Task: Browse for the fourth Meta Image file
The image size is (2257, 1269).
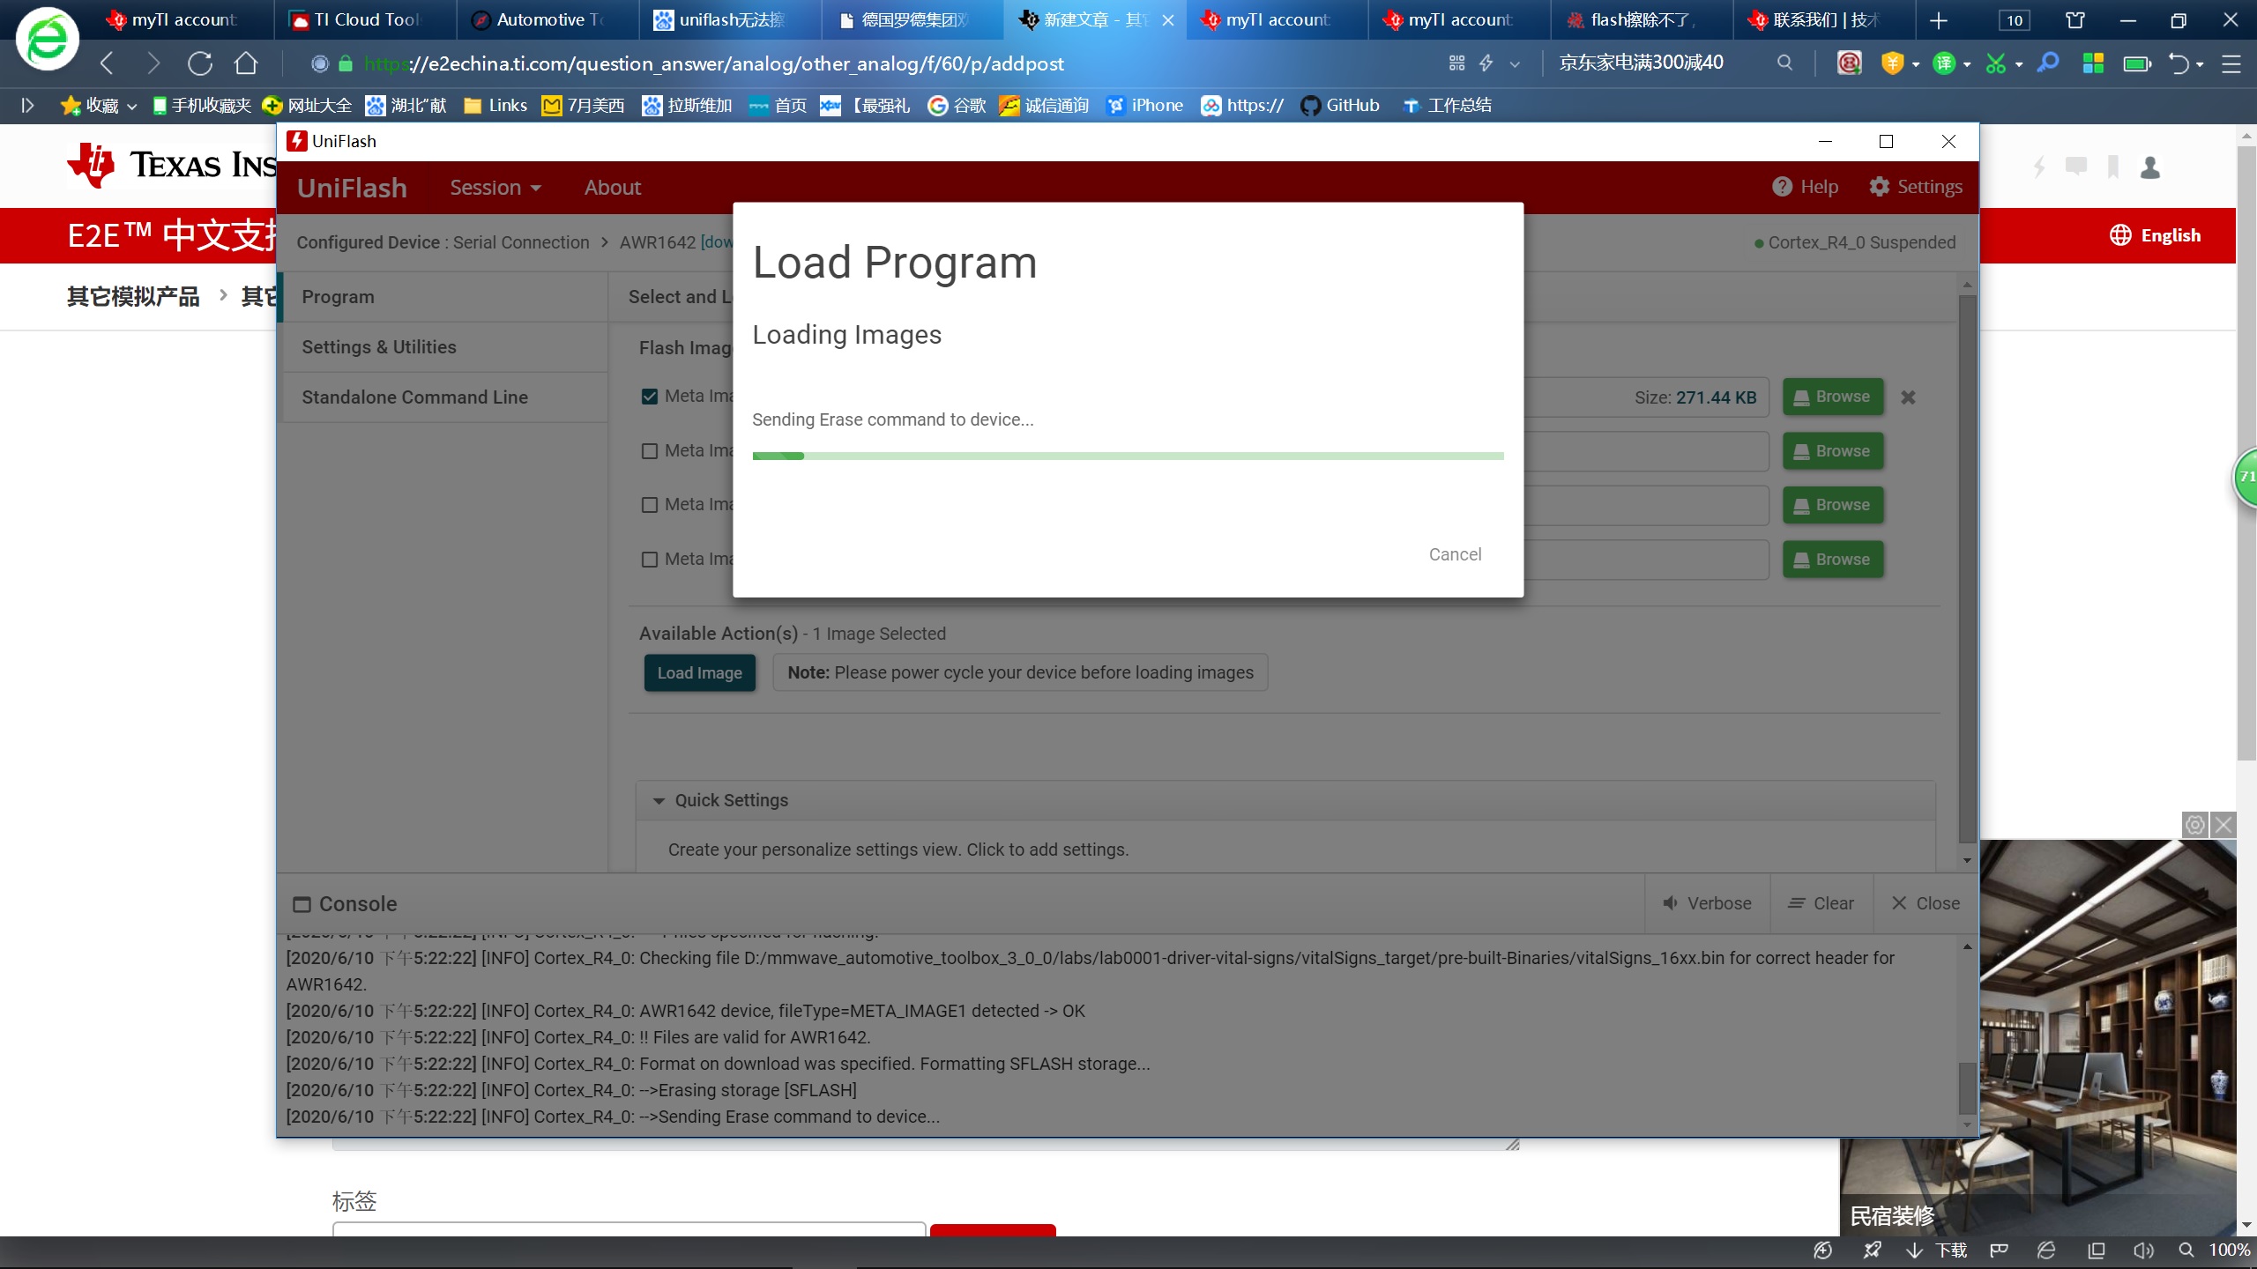Action: tap(1832, 560)
